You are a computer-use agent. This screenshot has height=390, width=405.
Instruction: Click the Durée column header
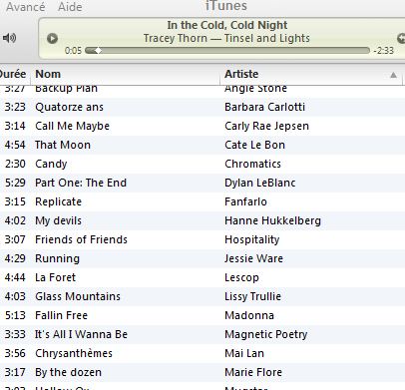[x=13, y=74]
